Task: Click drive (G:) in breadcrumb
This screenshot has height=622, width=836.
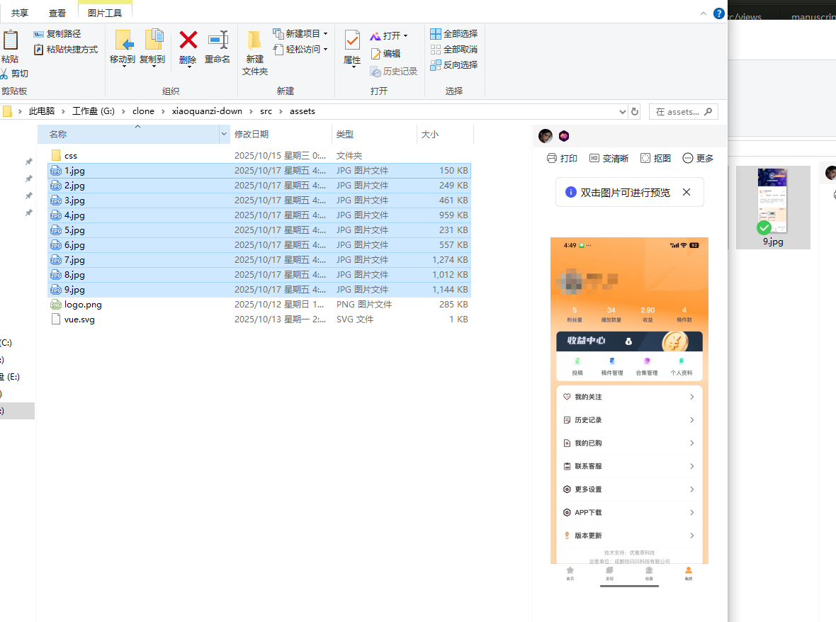Action: [x=94, y=111]
